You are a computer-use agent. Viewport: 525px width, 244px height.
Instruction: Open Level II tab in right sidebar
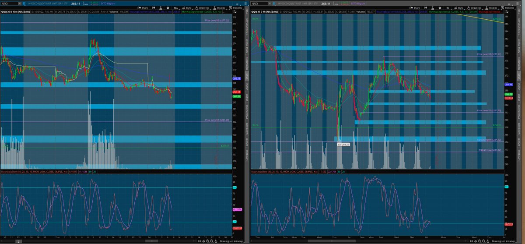(x=519, y=142)
